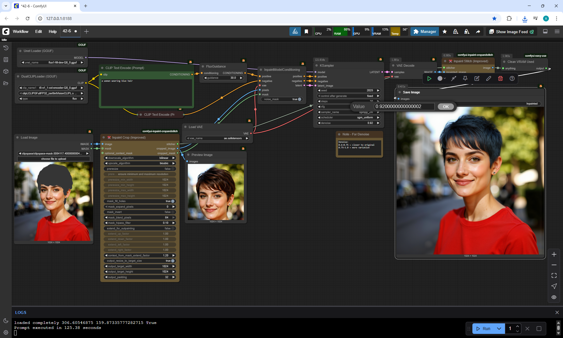Click choose file to upload

(x=54, y=159)
